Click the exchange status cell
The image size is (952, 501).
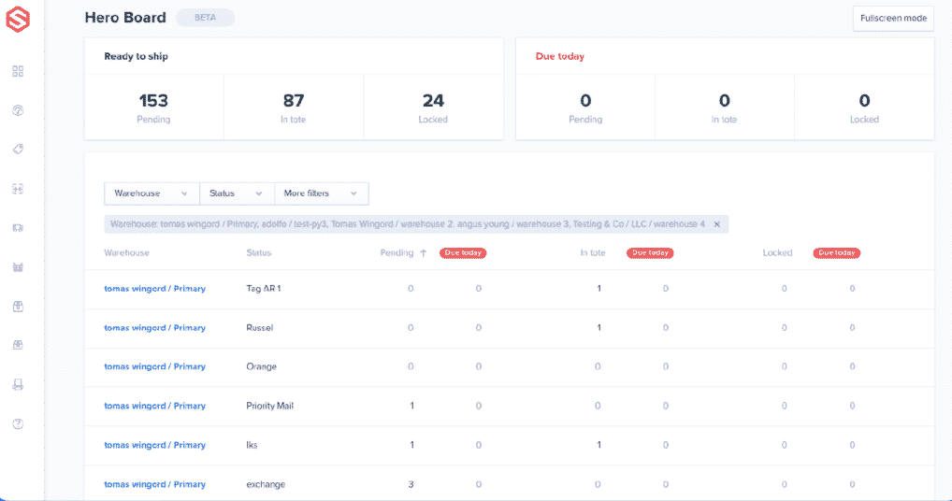coord(266,484)
